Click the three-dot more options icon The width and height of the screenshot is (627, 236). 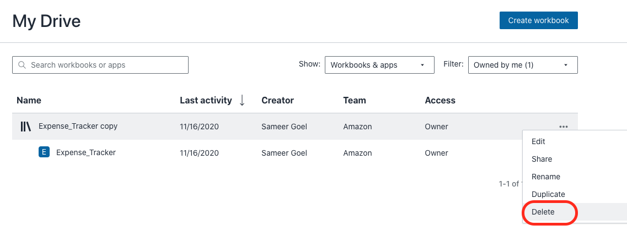[x=563, y=127]
